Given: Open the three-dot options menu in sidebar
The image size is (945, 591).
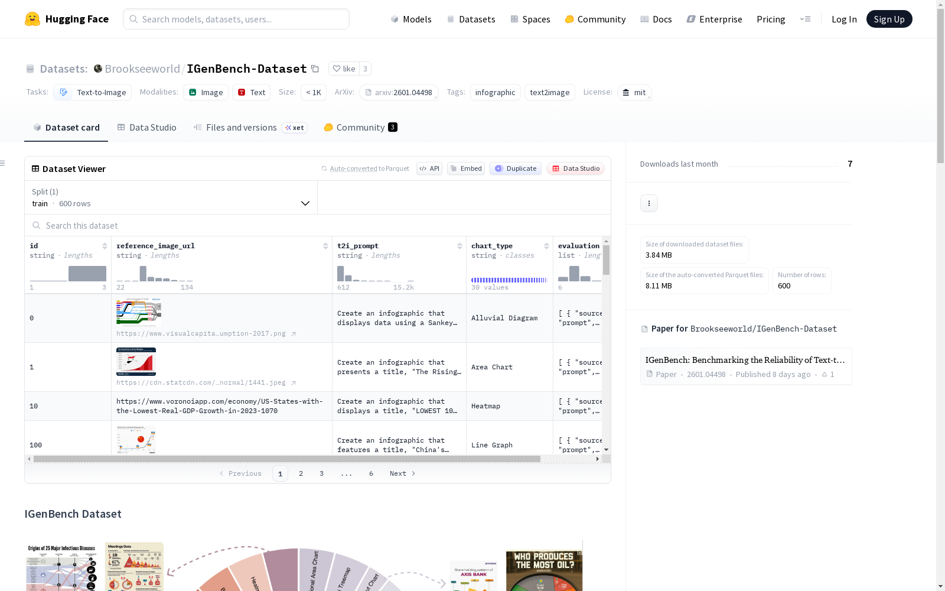Looking at the screenshot, I should tap(649, 203).
